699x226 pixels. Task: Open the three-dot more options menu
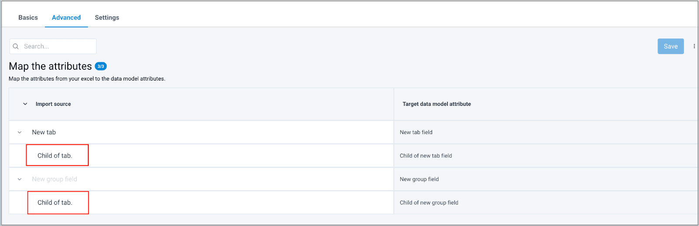tap(694, 46)
